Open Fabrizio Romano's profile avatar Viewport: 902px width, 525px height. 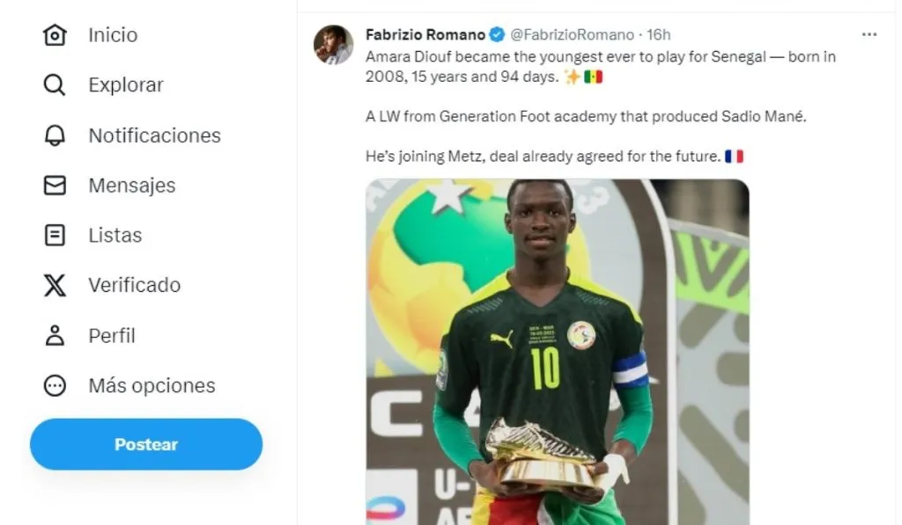[x=334, y=45]
